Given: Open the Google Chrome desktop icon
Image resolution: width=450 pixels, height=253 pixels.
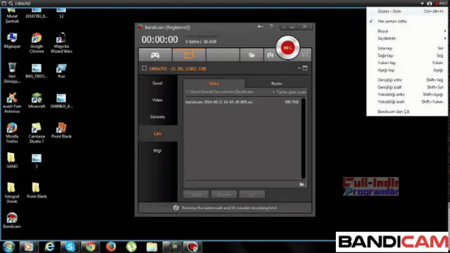Looking at the screenshot, I should tap(37, 43).
